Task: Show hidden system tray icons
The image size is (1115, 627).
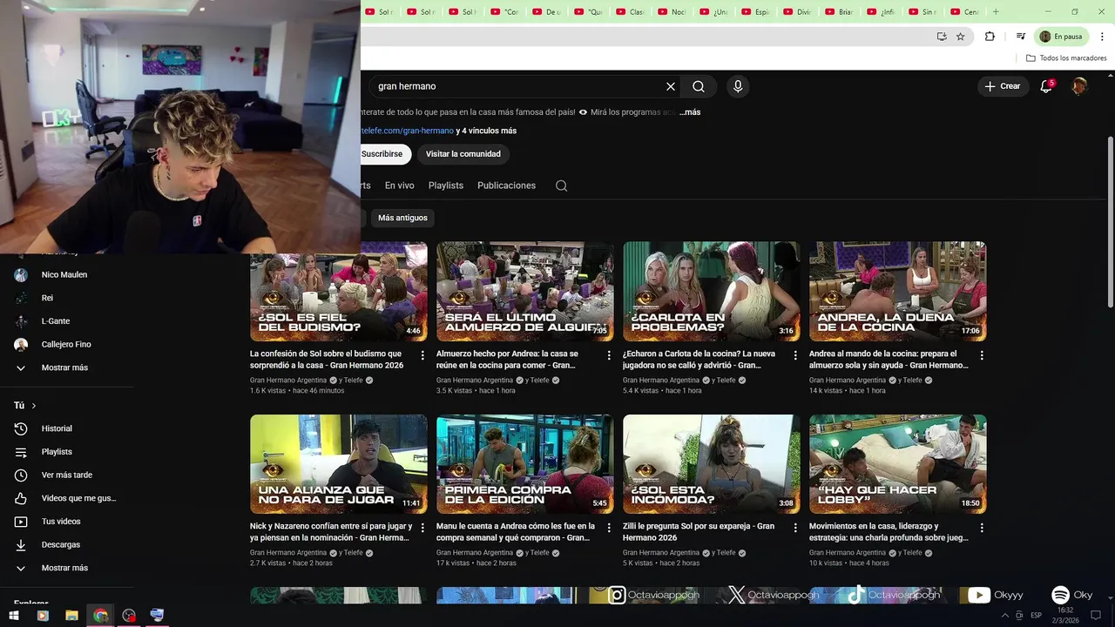Action: tap(1004, 616)
